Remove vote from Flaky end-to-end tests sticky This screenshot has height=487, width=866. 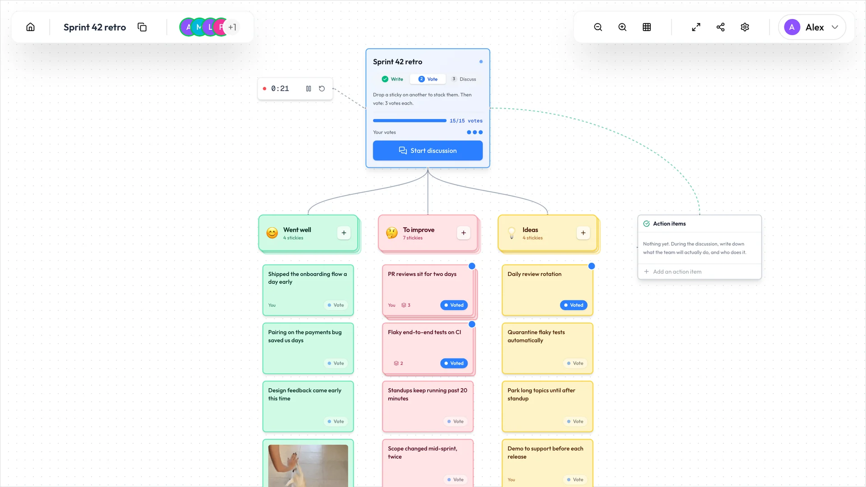tap(454, 363)
